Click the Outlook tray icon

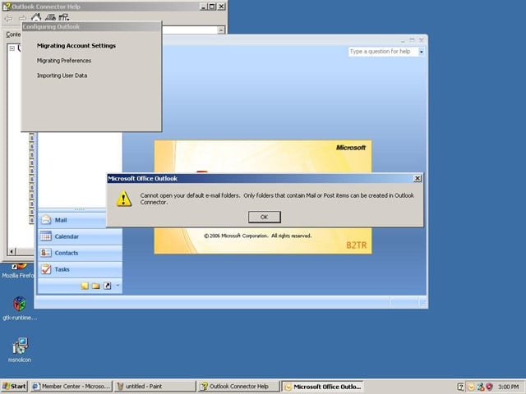471,387
